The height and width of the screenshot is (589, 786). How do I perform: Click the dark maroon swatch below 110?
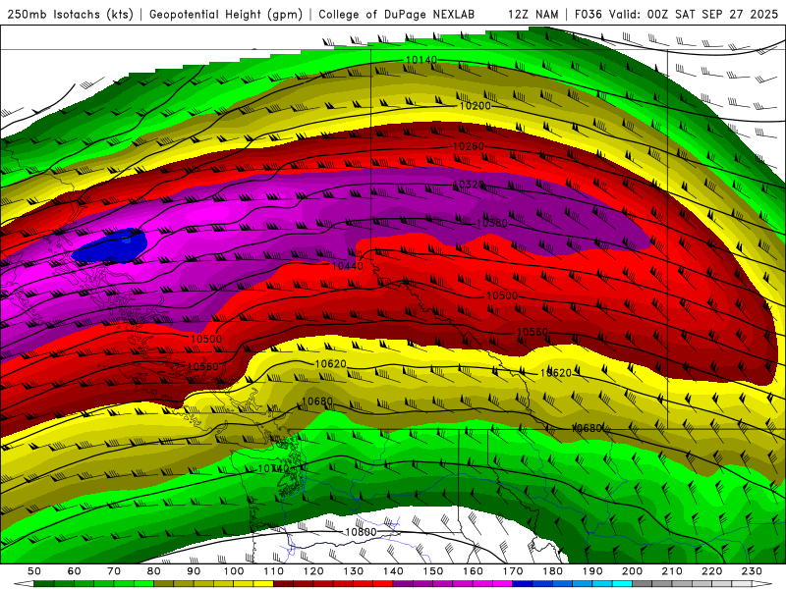(283, 584)
